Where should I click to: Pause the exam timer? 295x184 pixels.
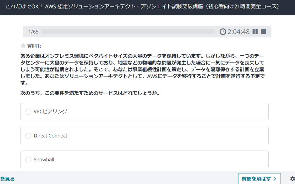point(255,32)
